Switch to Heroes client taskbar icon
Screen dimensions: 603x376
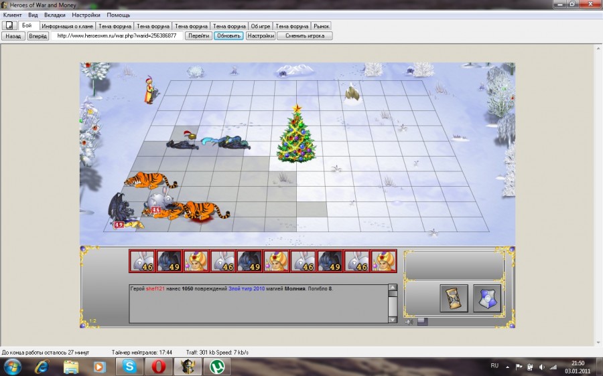pyautogui.click(x=188, y=367)
